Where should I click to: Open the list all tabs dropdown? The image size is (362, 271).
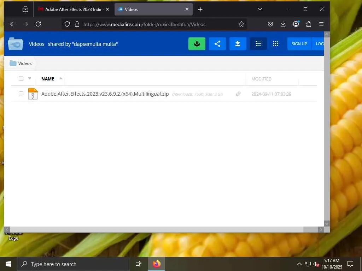(260, 9)
